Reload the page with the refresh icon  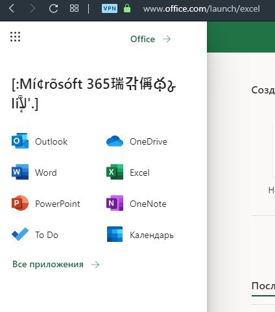[x=53, y=8]
